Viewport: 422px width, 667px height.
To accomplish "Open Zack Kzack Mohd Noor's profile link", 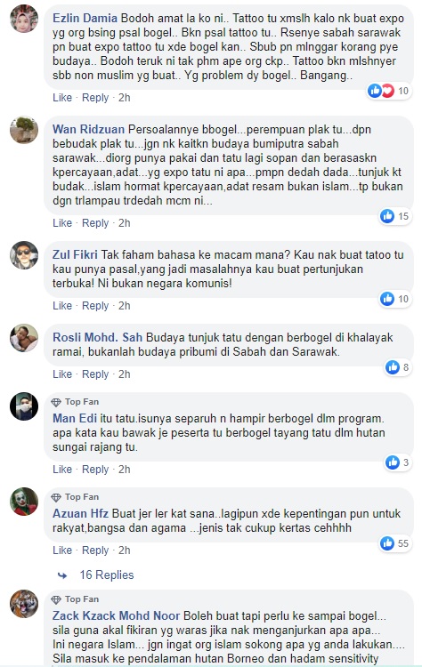I will click(x=117, y=615).
